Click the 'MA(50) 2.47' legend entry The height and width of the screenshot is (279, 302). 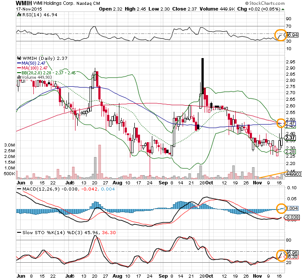point(33,63)
